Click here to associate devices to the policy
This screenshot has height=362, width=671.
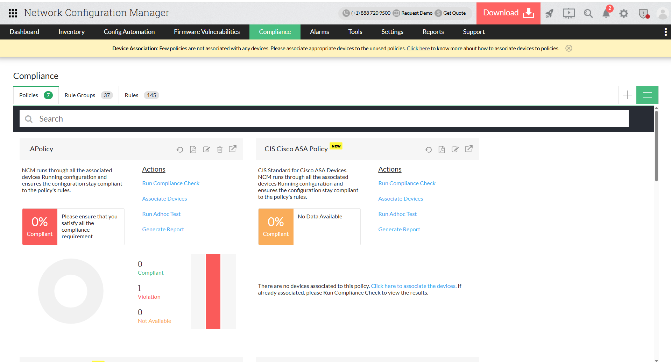(x=413, y=286)
